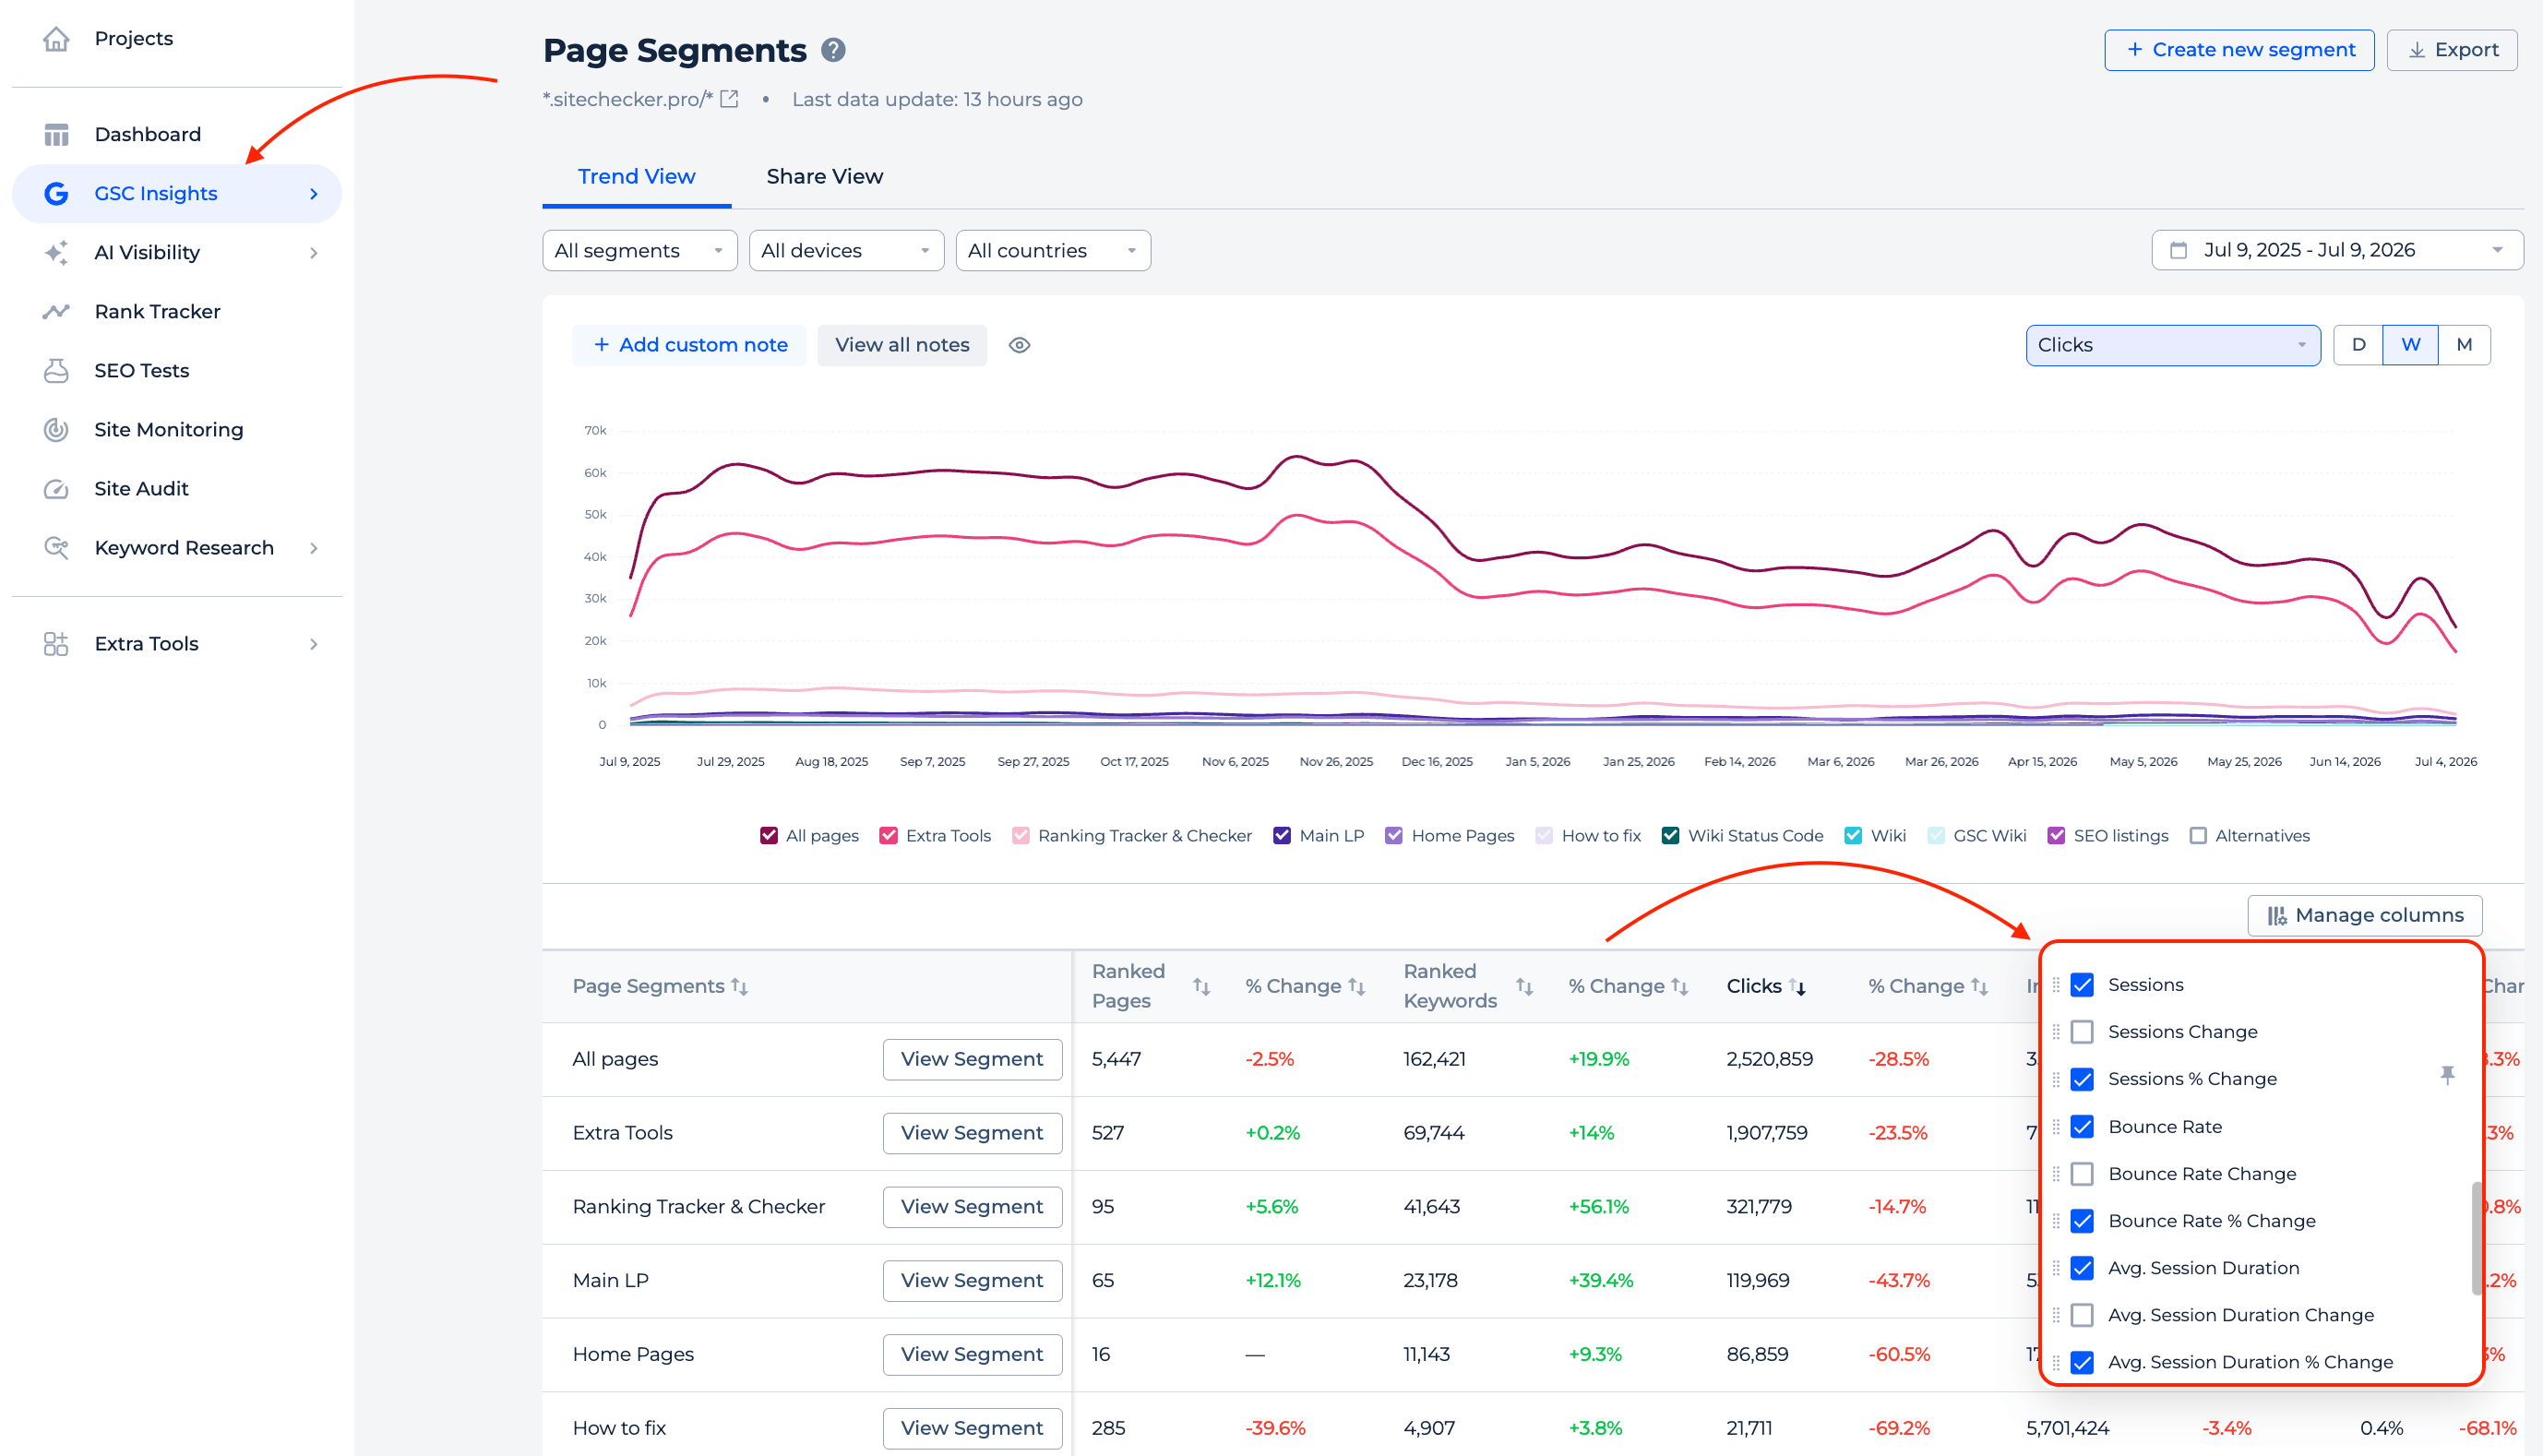Open the Clicks metric dropdown
Screen dimensions: 2543x1456
[2173, 345]
